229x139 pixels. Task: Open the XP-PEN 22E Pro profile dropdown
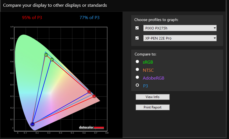180,38
